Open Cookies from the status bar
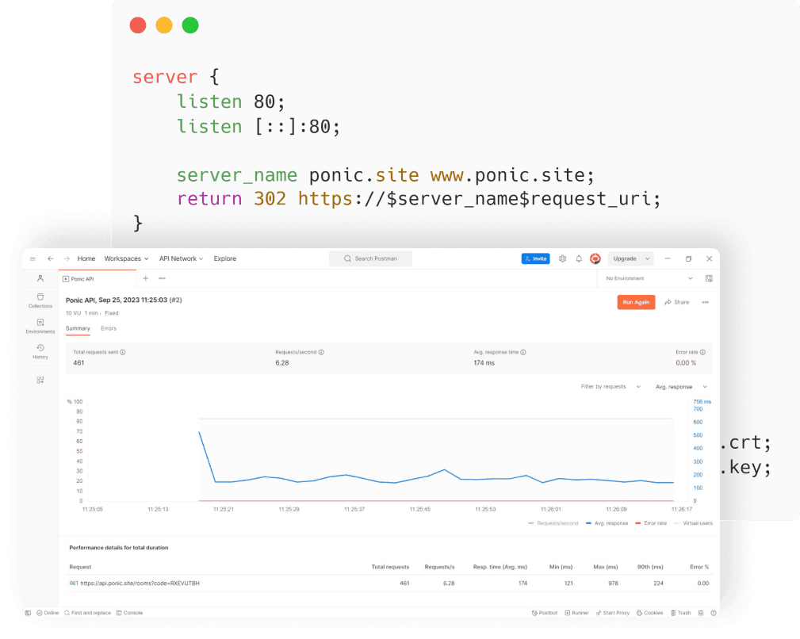Viewport: 800px width, 639px height. point(649,613)
